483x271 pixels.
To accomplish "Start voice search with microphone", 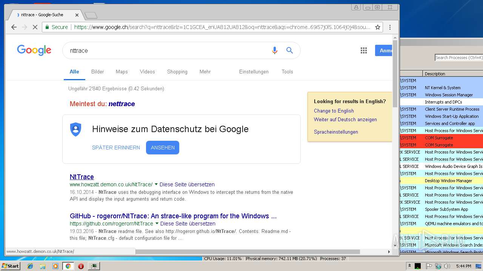I will coord(275,50).
